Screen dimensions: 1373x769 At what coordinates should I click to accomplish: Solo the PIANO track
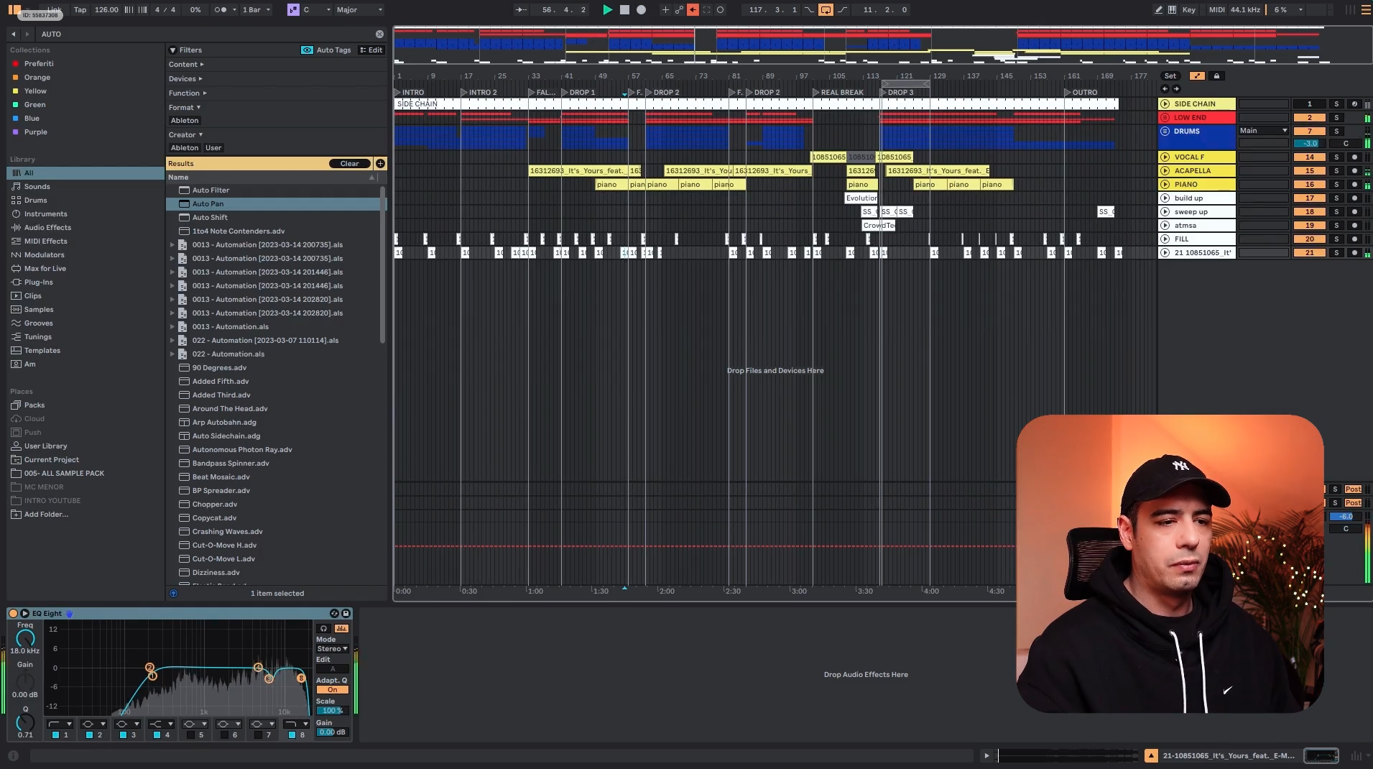[x=1336, y=185]
